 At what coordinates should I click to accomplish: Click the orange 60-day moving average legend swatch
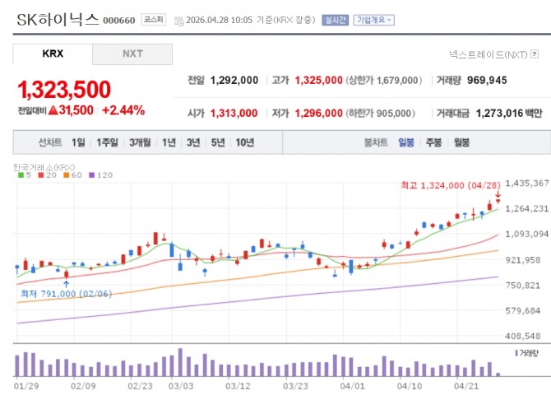[x=66, y=174]
